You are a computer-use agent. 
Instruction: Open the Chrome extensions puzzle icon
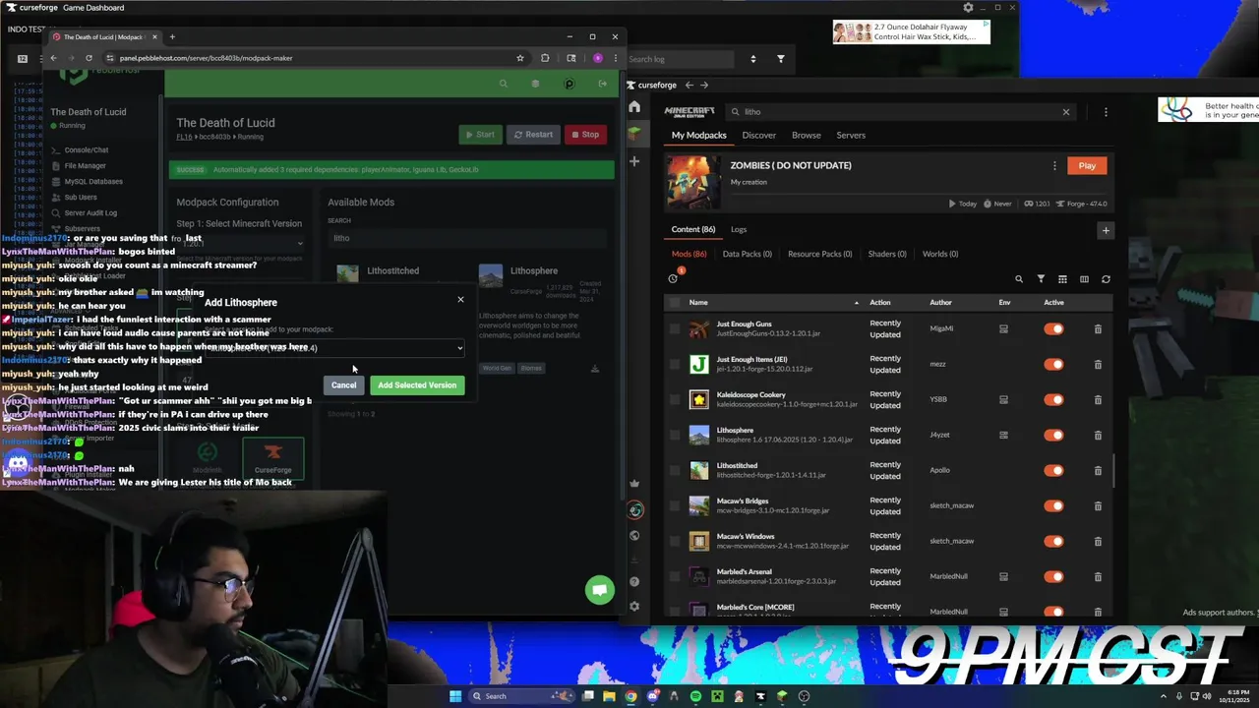coord(545,58)
